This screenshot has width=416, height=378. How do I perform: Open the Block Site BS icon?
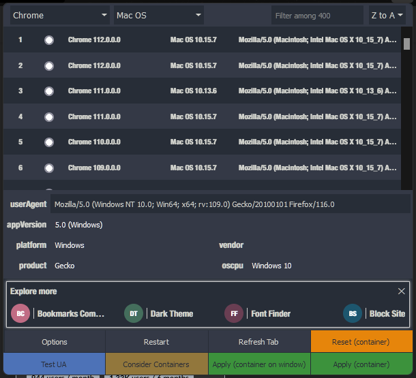coord(353,313)
